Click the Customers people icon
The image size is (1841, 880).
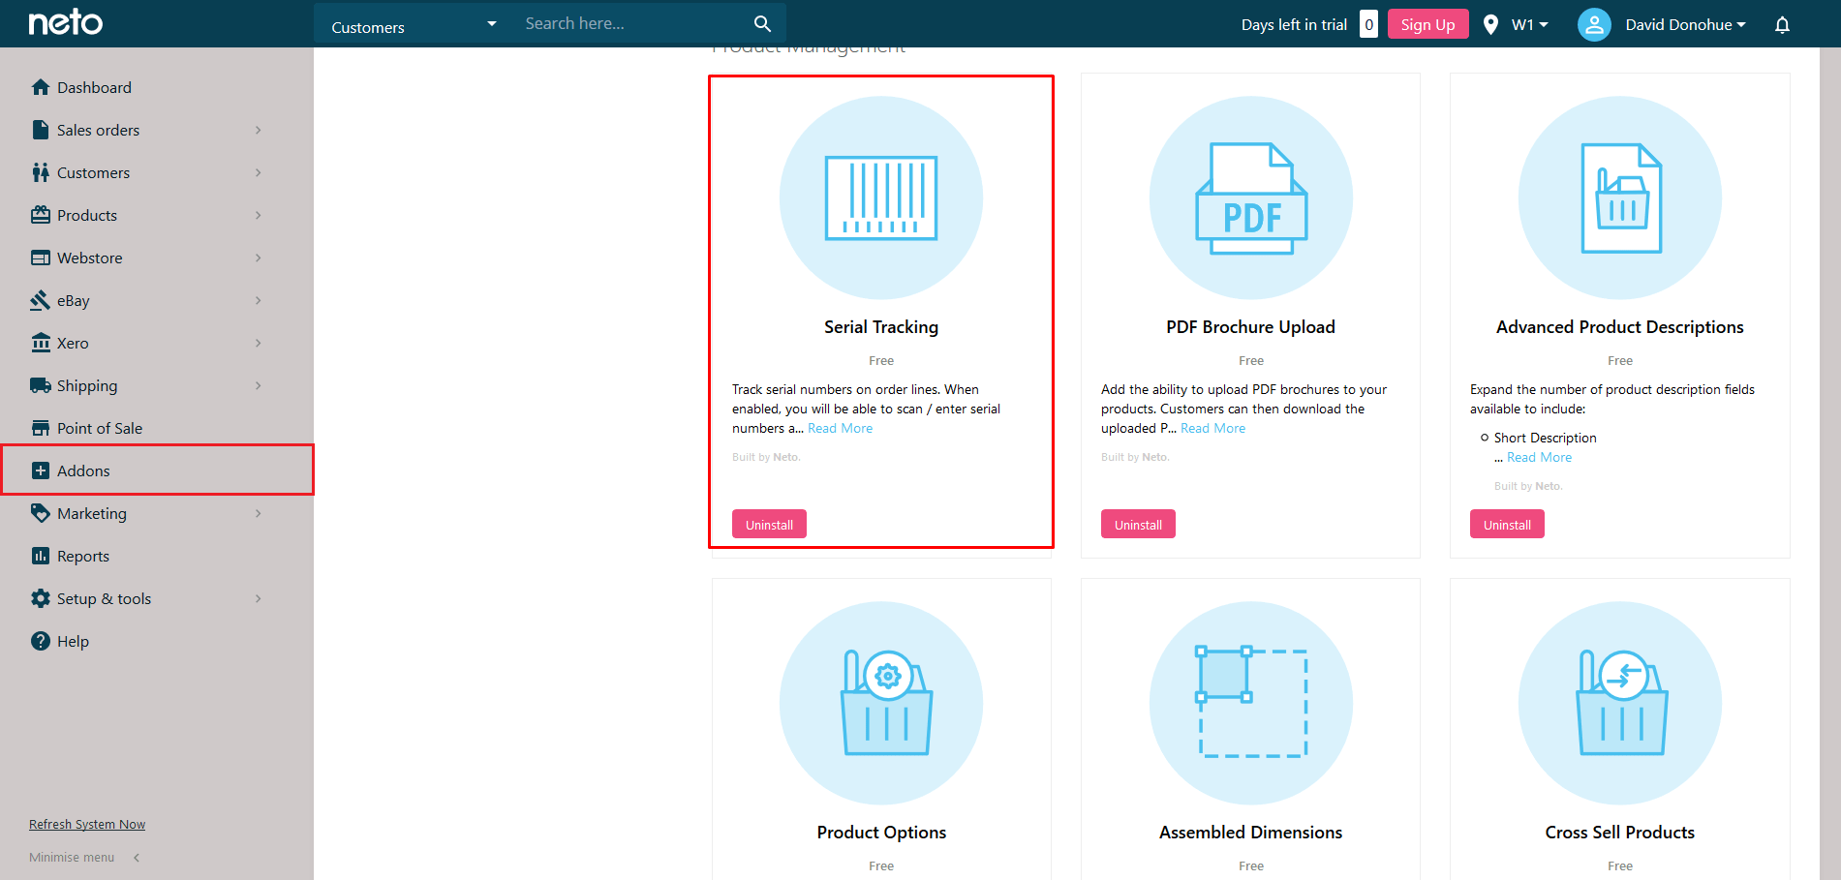pyautogui.click(x=40, y=172)
